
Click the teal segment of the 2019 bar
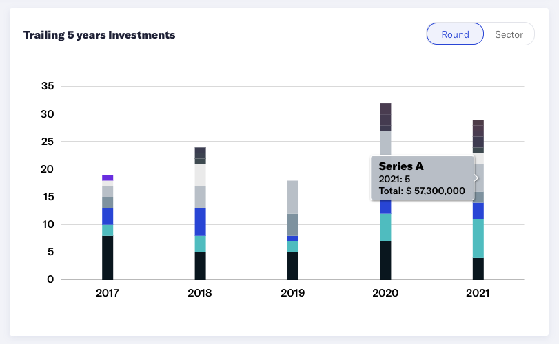click(293, 247)
